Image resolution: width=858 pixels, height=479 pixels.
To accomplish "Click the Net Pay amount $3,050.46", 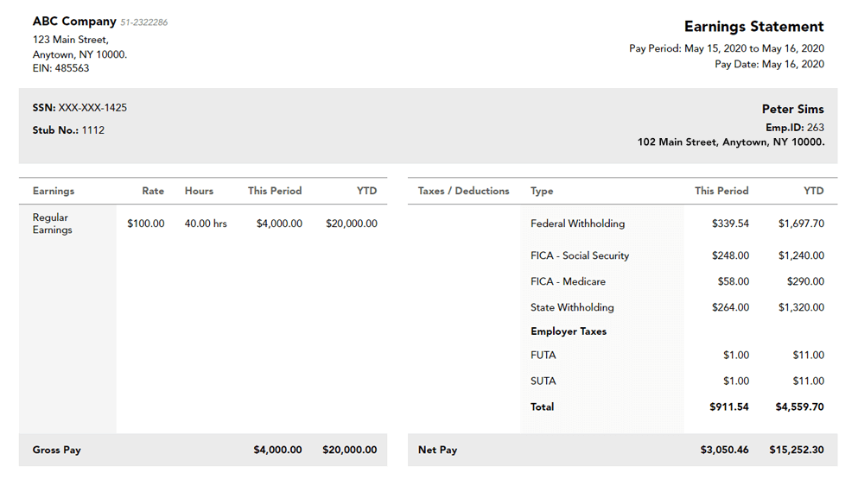I will (x=724, y=450).
